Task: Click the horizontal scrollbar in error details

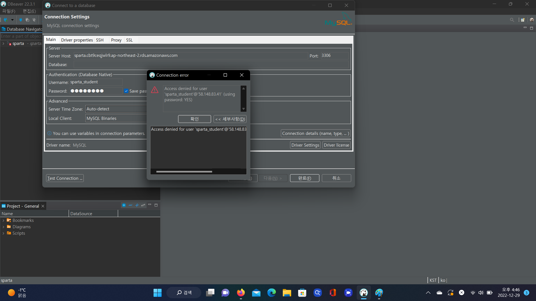Action: point(184,172)
